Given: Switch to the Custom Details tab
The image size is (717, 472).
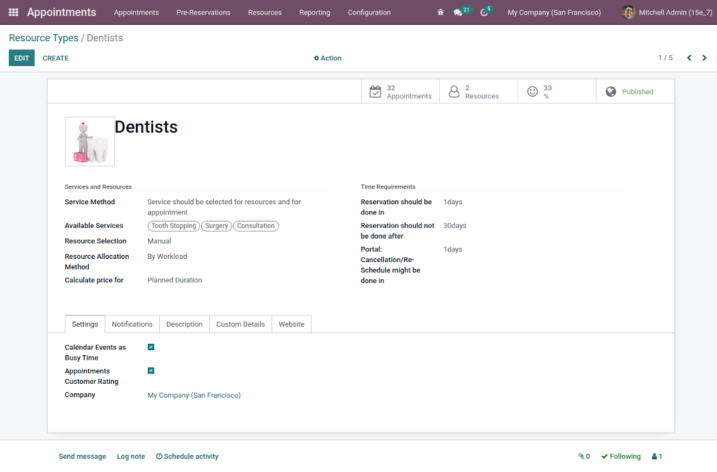Looking at the screenshot, I should click(x=240, y=324).
